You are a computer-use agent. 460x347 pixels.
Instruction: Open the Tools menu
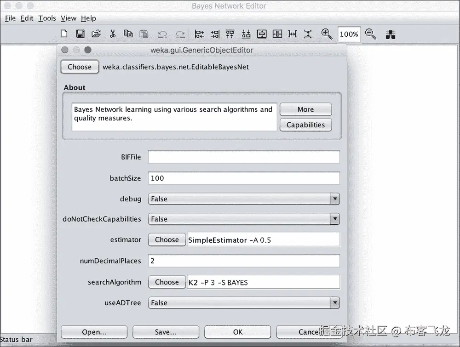click(x=46, y=18)
